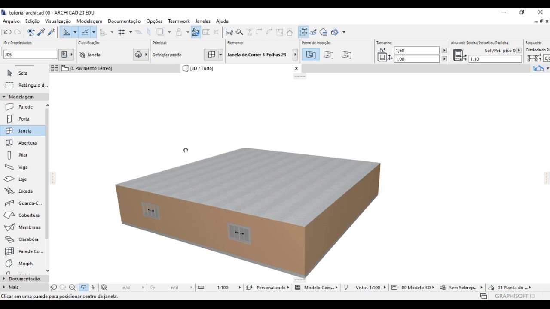This screenshot has height=309, width=550.
Task: Click the ID field containing J05
Action: [30, 55]
